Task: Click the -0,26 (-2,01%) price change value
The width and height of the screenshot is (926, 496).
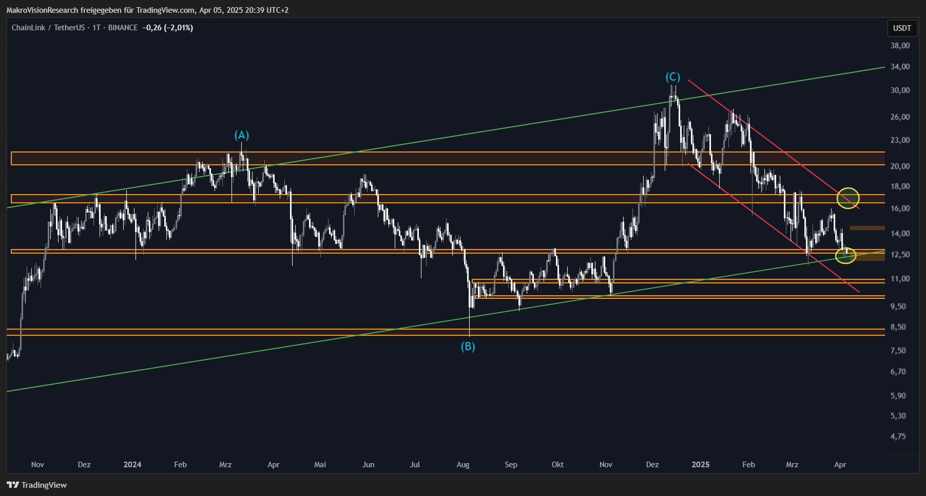Action: point(167,28)
